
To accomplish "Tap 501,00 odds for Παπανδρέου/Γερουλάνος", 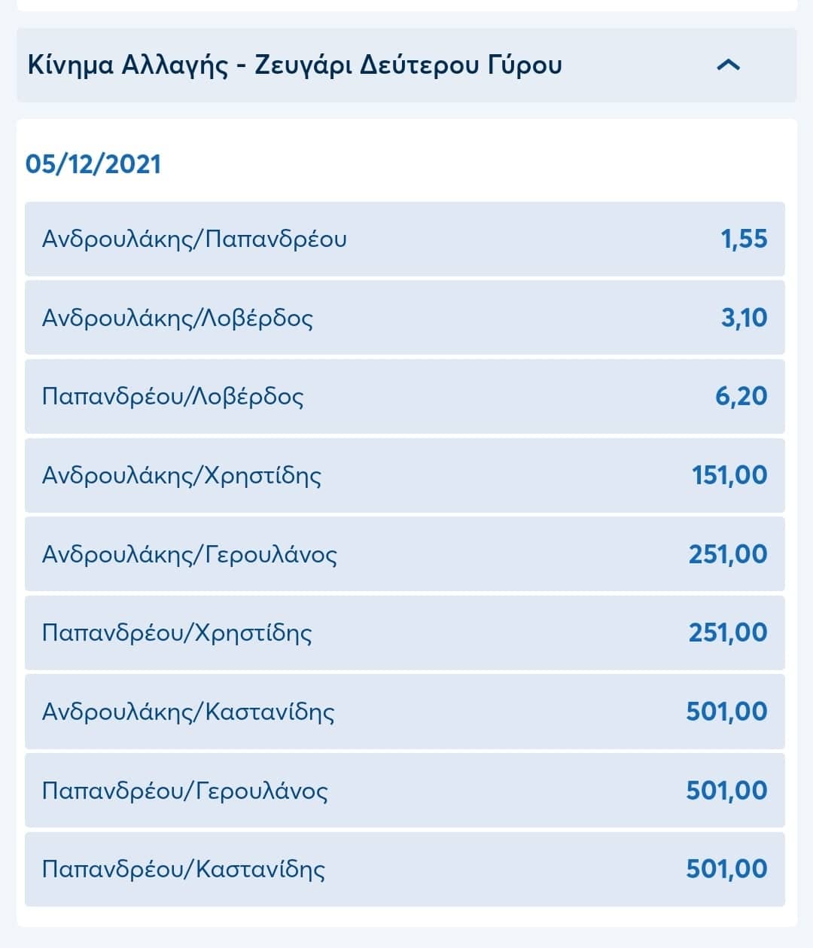I will (x=726, y=791).
